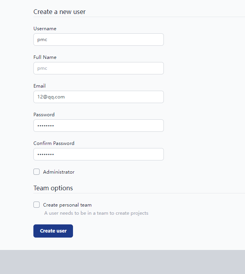Click the Username input field
245x274 pixels.
[x=98, y=40]
